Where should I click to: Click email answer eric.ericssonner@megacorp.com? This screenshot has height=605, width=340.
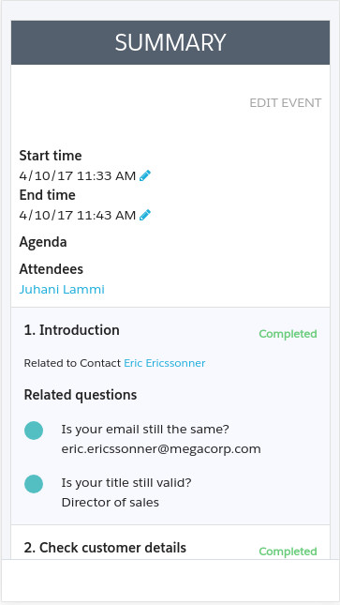click(161, 449)
